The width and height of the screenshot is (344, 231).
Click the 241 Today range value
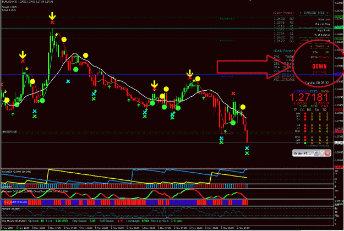pos(283,57)
